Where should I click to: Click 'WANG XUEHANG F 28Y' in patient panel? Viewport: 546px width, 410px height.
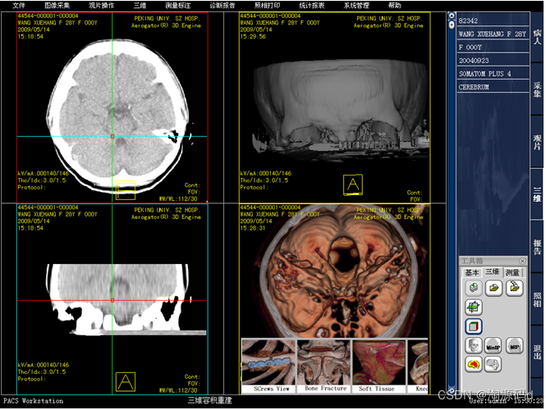point(493,34)
